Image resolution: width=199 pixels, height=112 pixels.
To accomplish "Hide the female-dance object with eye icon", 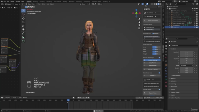I will coord(195,25).
